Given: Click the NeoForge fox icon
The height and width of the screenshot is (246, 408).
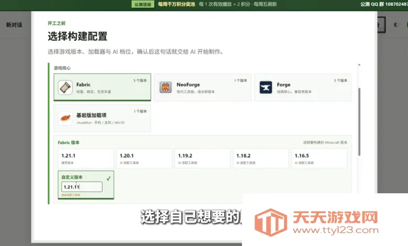Looking at the screenshot, I should coord(165,87).
